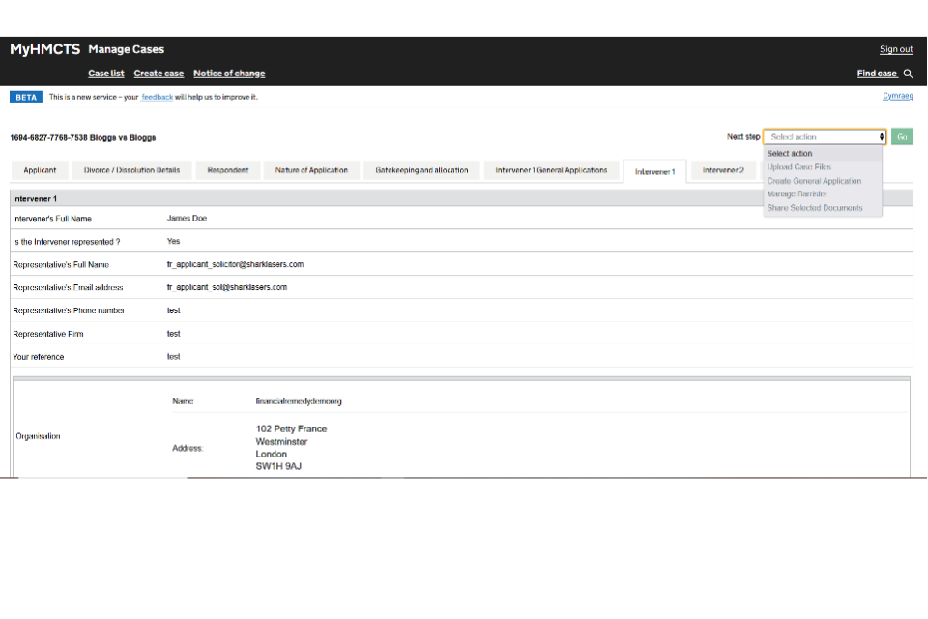
Task: Click the feedback link in beta banner
Action: pyautogui.click(x=158, y=97)
